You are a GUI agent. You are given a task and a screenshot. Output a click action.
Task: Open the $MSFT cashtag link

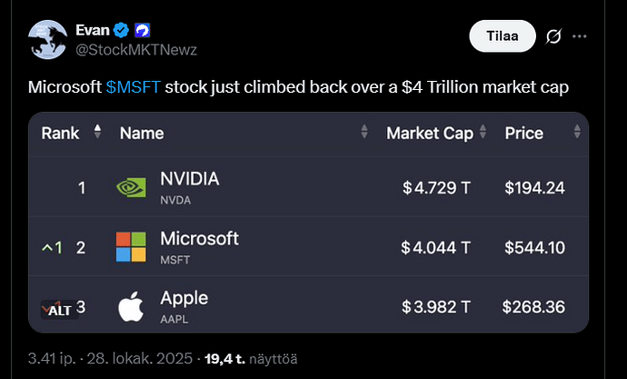(133, 87)
